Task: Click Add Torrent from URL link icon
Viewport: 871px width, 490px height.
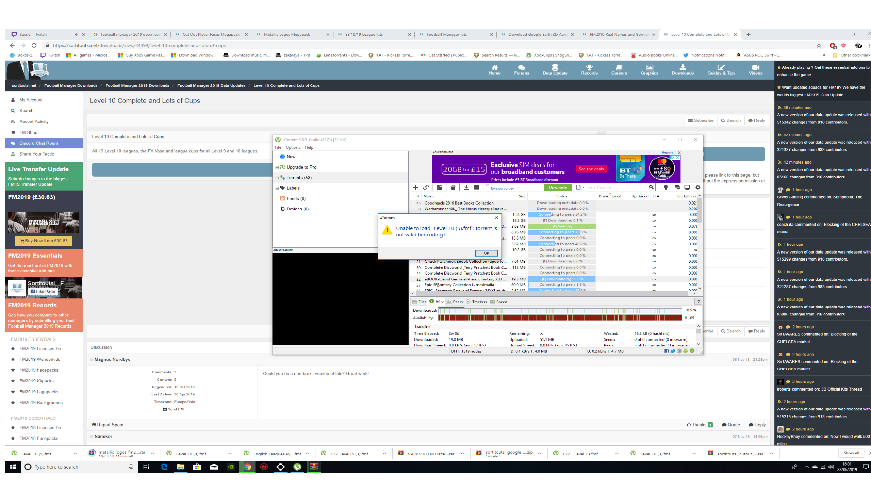Action: [426, 187]
